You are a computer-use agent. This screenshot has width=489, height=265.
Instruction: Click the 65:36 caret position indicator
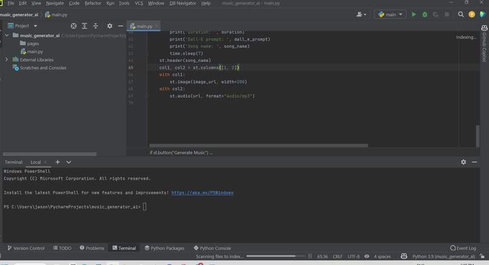click(322, 257)
